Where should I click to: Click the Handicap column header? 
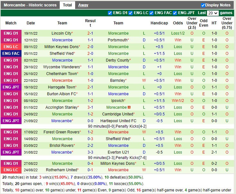[159, 23]
